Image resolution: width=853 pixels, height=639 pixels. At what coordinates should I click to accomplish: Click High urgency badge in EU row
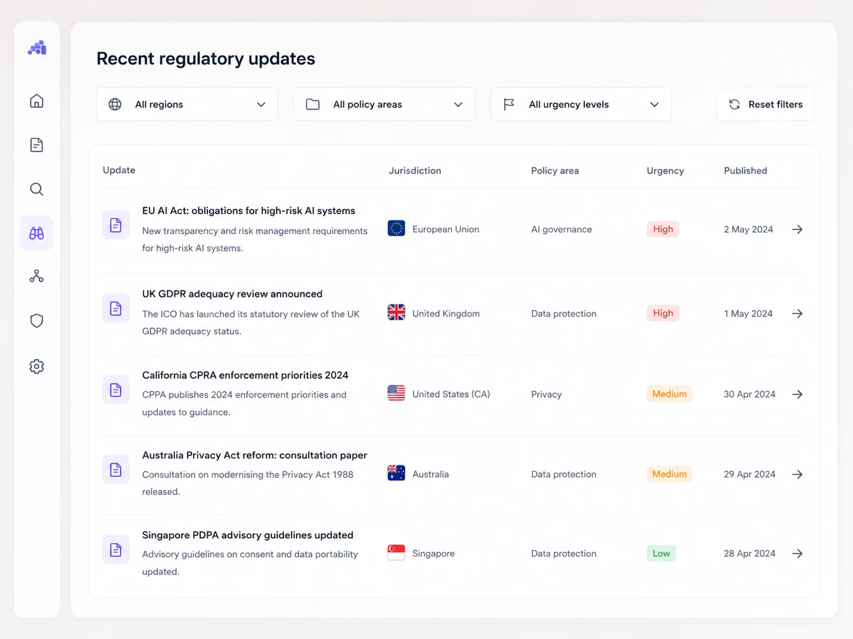(x=663, y=229)
